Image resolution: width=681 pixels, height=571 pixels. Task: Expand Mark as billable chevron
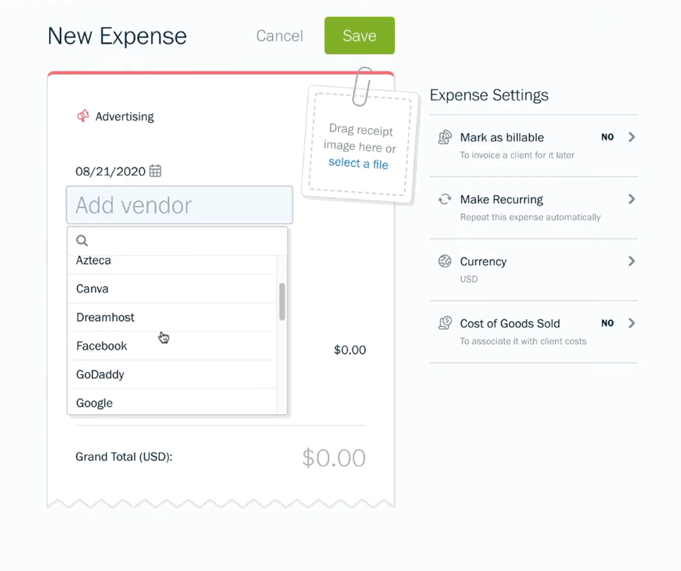tap(632, 137)
